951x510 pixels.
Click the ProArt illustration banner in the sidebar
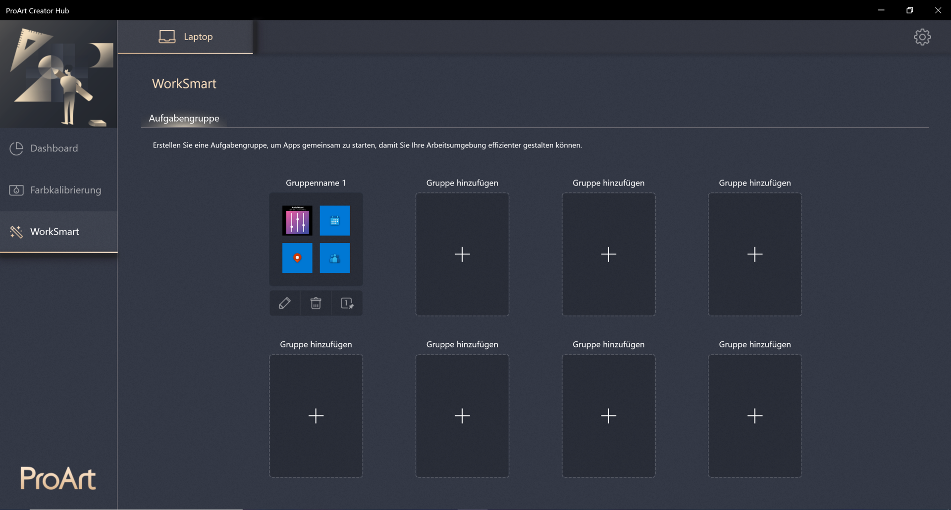[58, 74]
